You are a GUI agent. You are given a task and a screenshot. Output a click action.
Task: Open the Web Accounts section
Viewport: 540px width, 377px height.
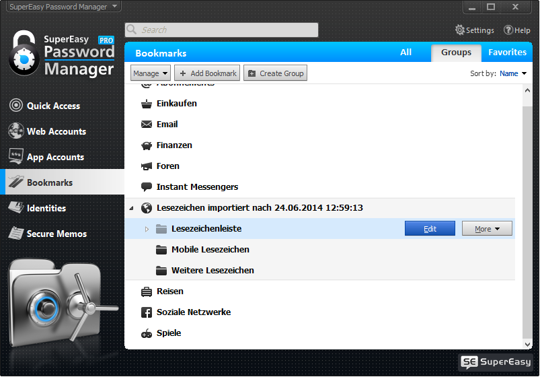tap(62, 131)
